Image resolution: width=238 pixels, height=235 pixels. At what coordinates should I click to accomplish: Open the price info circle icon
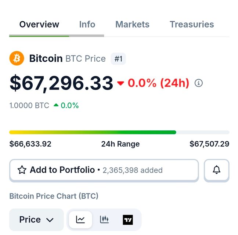tap(198, 83)
